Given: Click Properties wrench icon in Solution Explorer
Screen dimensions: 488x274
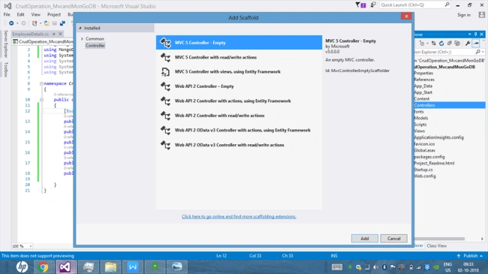Looking at the screenshot, I should pos(468,44).
